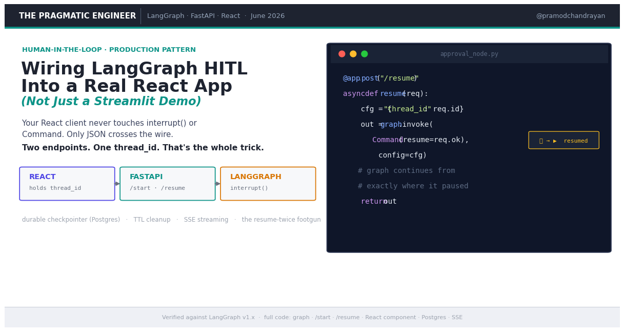Click the cfg = {"thread_id" code line

(x=412, y=109)
